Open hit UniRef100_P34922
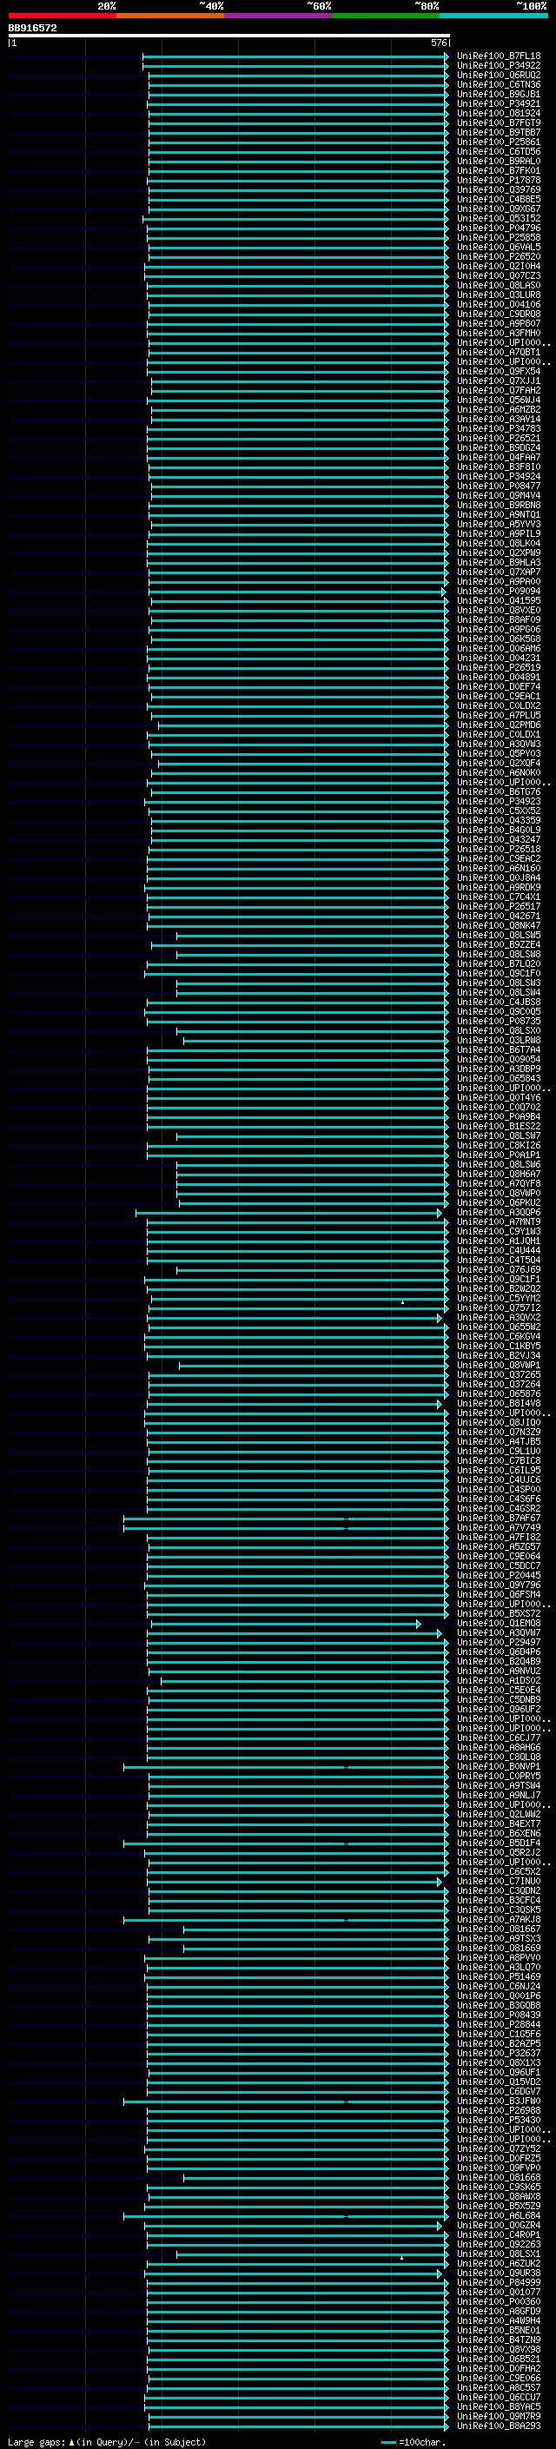 (498, 66)
